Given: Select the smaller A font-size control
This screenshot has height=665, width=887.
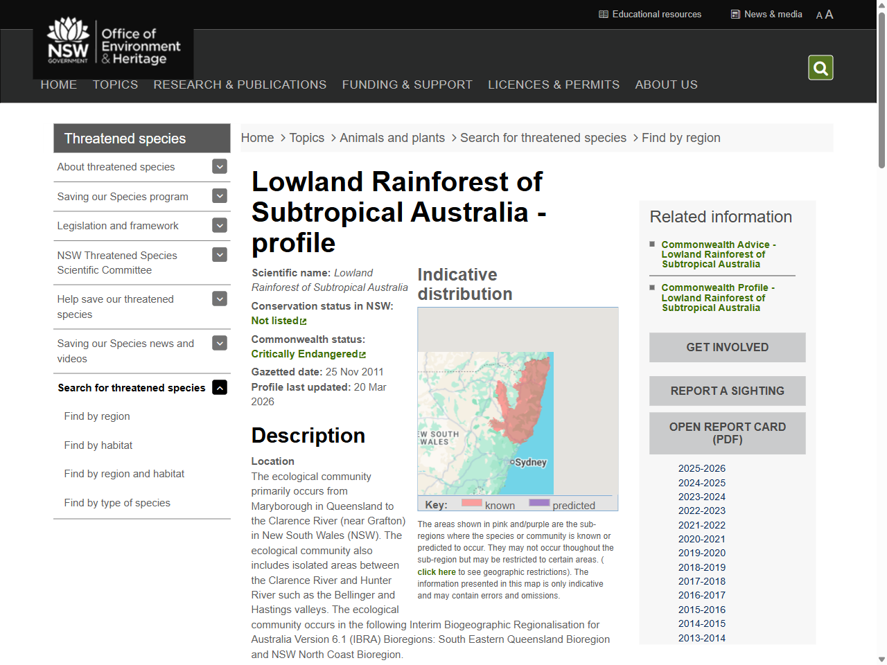Looking at the screenshot, I should pyautogui.click(x=818, y=15).
